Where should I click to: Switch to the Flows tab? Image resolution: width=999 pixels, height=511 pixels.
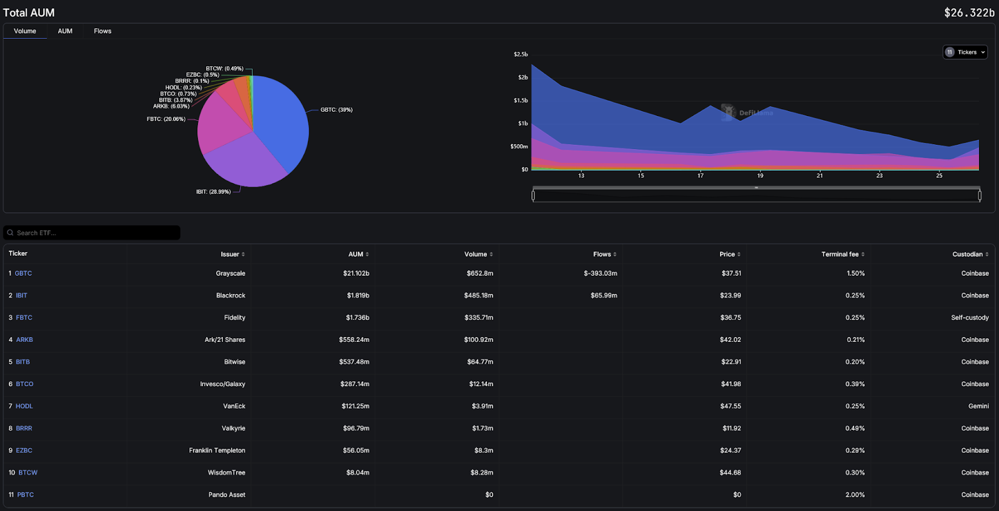click(x=102, y=31)
